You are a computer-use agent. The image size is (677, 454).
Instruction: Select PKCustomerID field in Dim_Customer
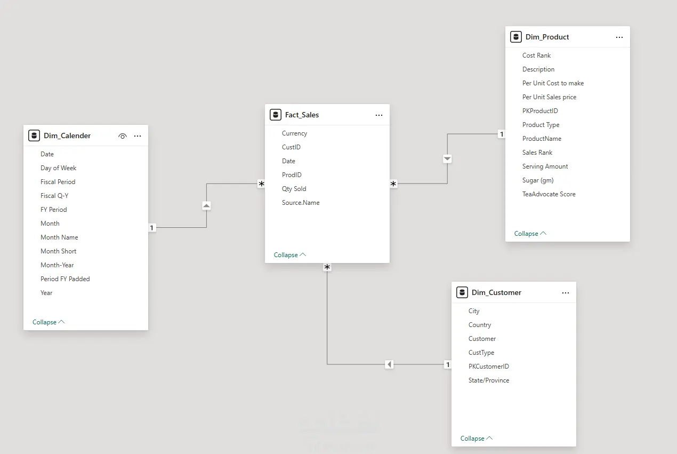pyautogui.click(x=488, y=367)
